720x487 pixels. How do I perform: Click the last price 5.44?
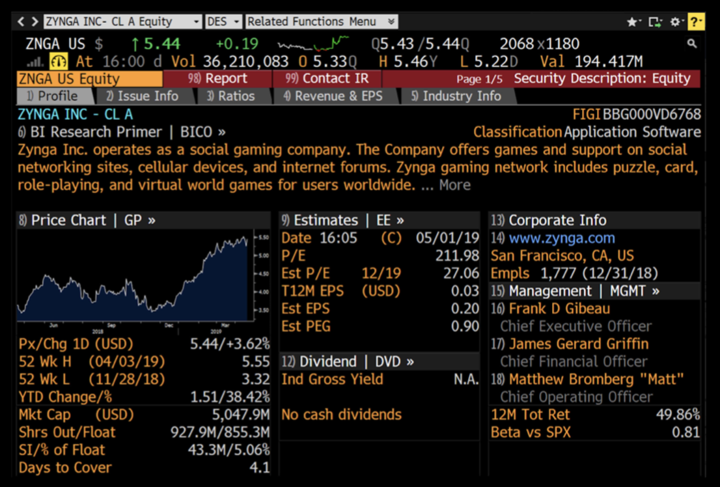click(x=161, y=44)
